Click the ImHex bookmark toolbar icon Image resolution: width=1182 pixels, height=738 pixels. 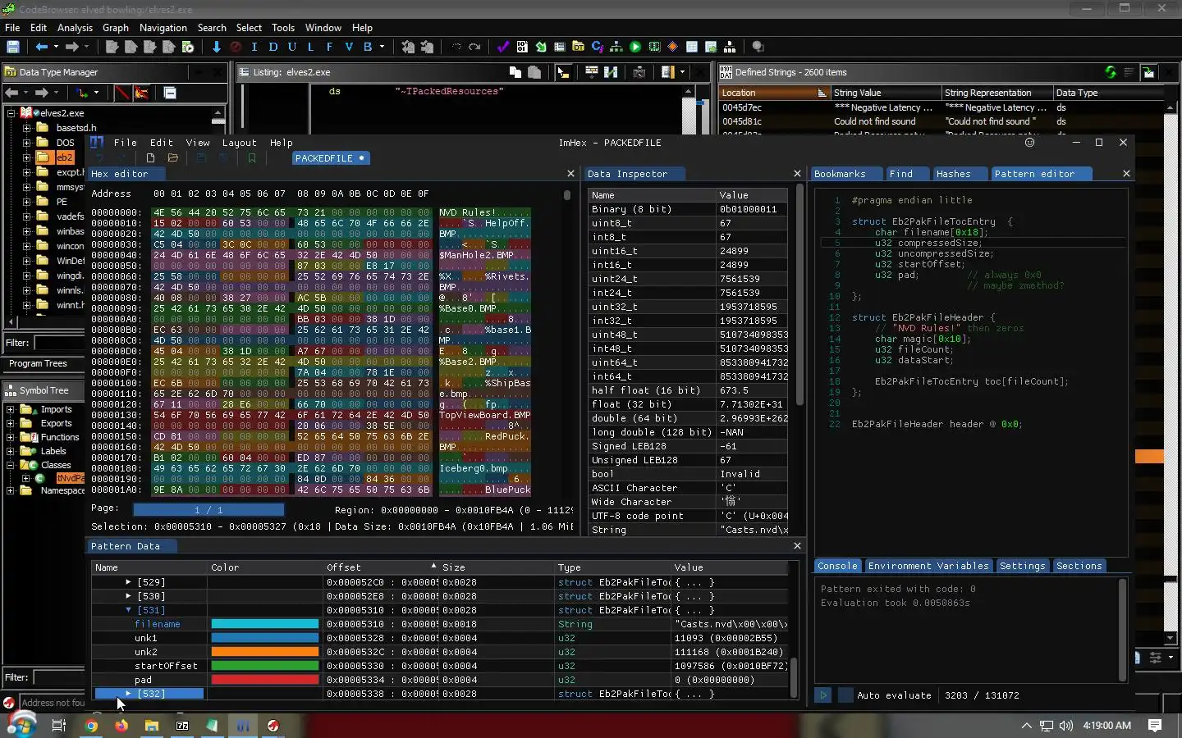point(252,158)
